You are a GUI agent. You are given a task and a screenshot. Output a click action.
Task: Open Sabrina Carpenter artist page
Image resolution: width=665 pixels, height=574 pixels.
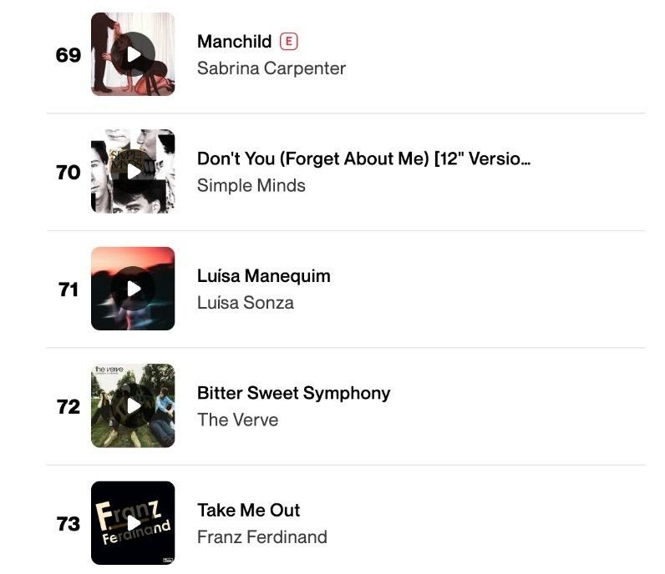click(x=271, y=68)
